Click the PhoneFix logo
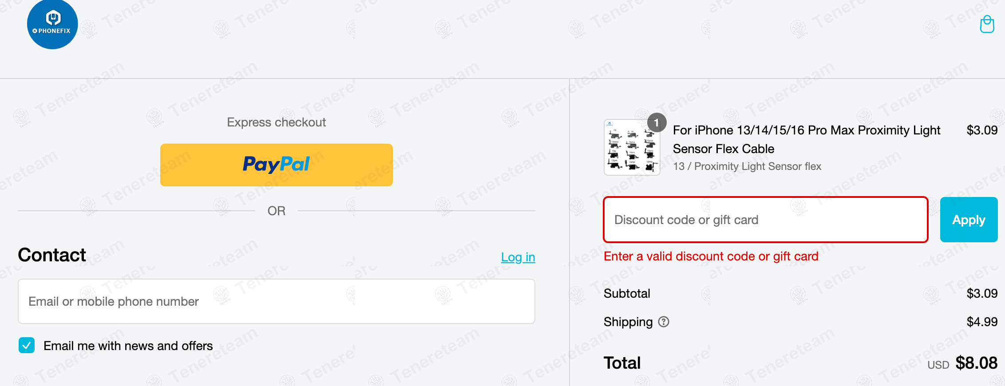 [52, 24]
